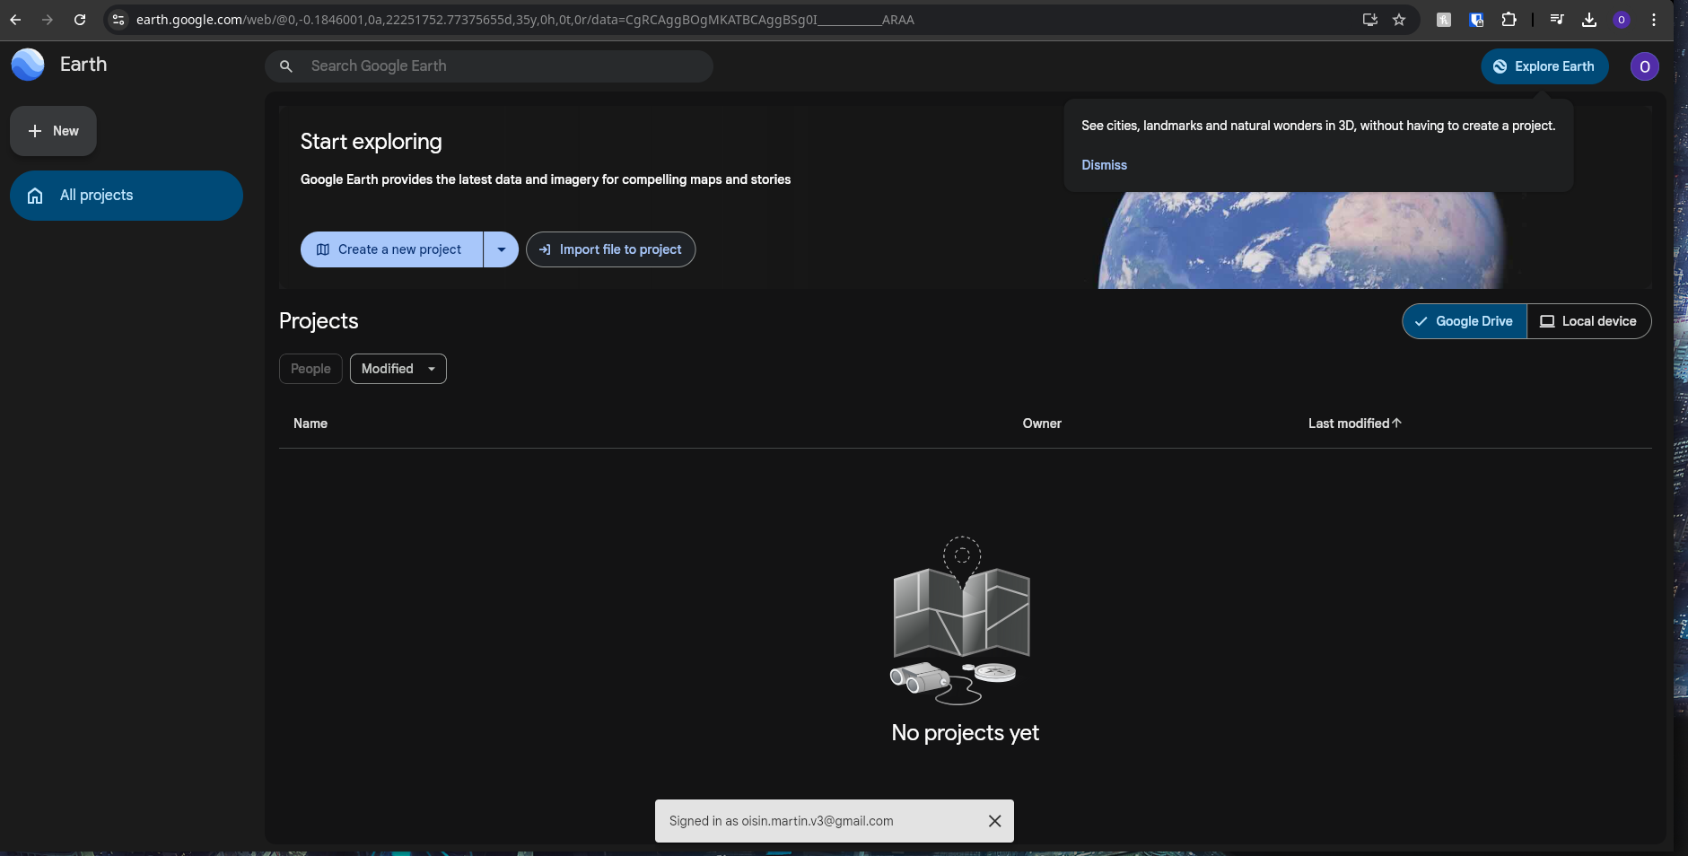Click the browser back arrow
Screen dimensions: 1688x856
[15, 20]
